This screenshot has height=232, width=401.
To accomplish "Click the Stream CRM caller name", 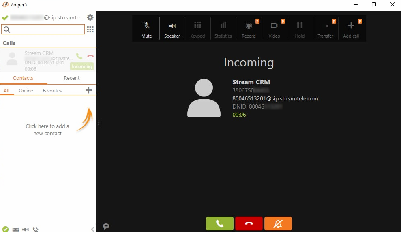I will coord(251,82).
